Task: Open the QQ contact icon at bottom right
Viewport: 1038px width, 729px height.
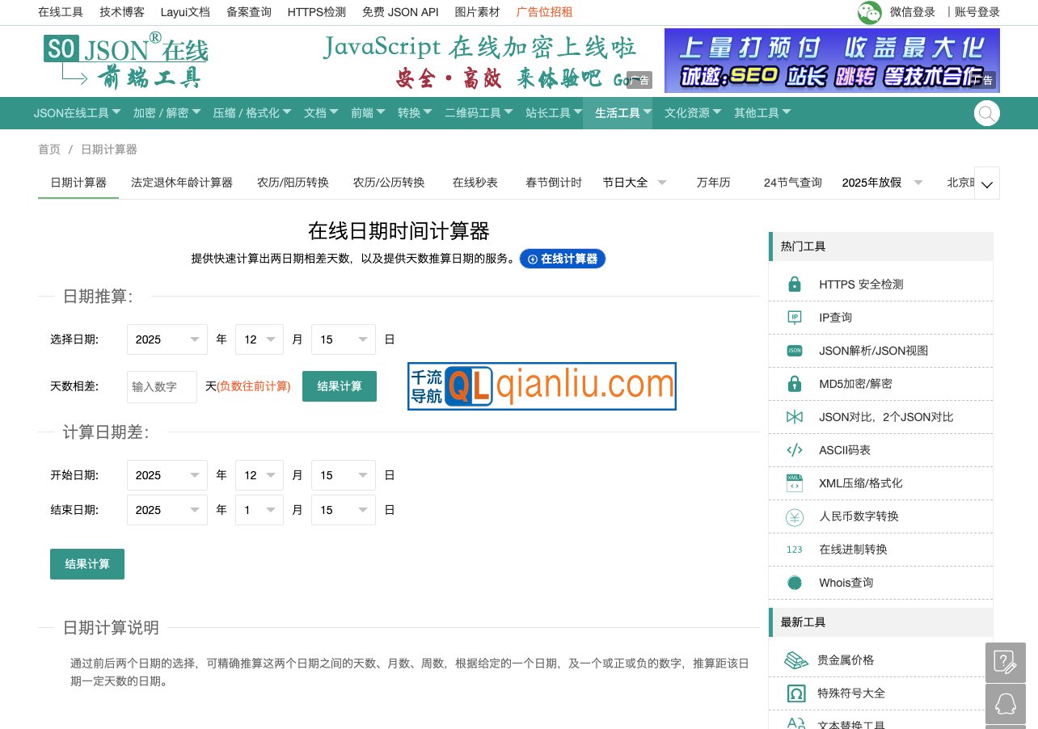Action: [1005, 703]
